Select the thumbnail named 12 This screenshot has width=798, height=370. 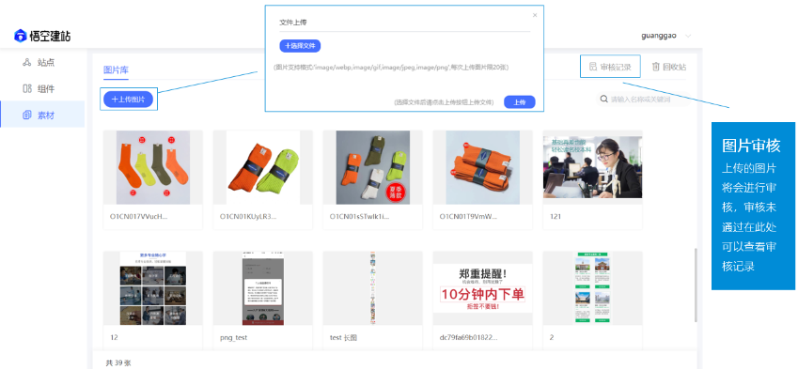point(153,288)
